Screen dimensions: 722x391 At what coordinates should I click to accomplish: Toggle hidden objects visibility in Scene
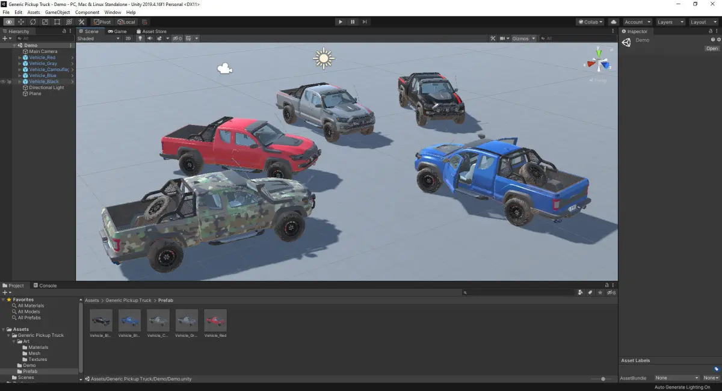tap(177, 38)
